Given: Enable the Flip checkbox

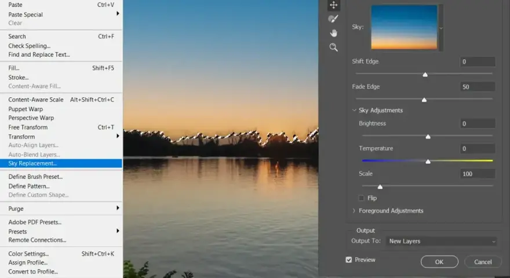Looking at the screenshot, I should click(x=361, y=198).
